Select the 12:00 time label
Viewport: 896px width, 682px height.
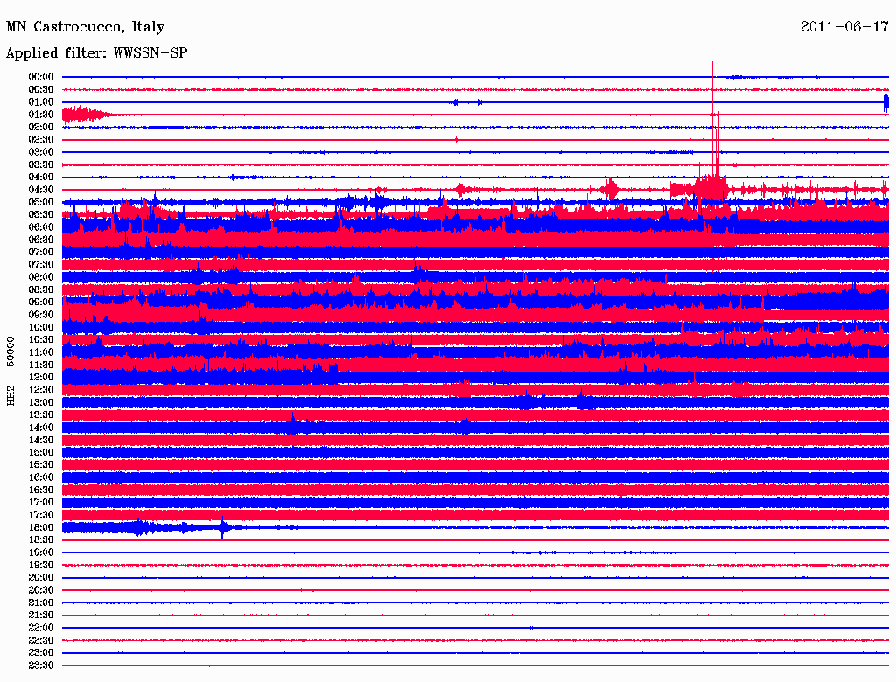point(41,377)
